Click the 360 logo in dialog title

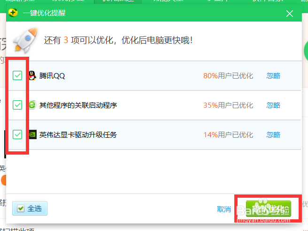click(x=13, y=13)
